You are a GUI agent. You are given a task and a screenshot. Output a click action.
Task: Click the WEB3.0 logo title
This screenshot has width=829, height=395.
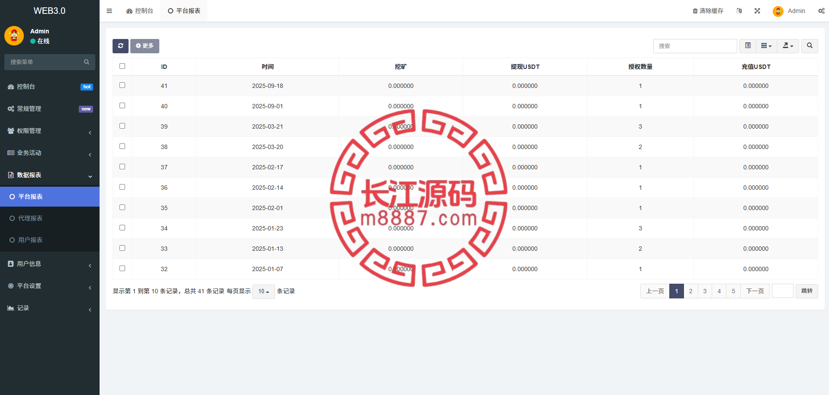click(50, 11)
